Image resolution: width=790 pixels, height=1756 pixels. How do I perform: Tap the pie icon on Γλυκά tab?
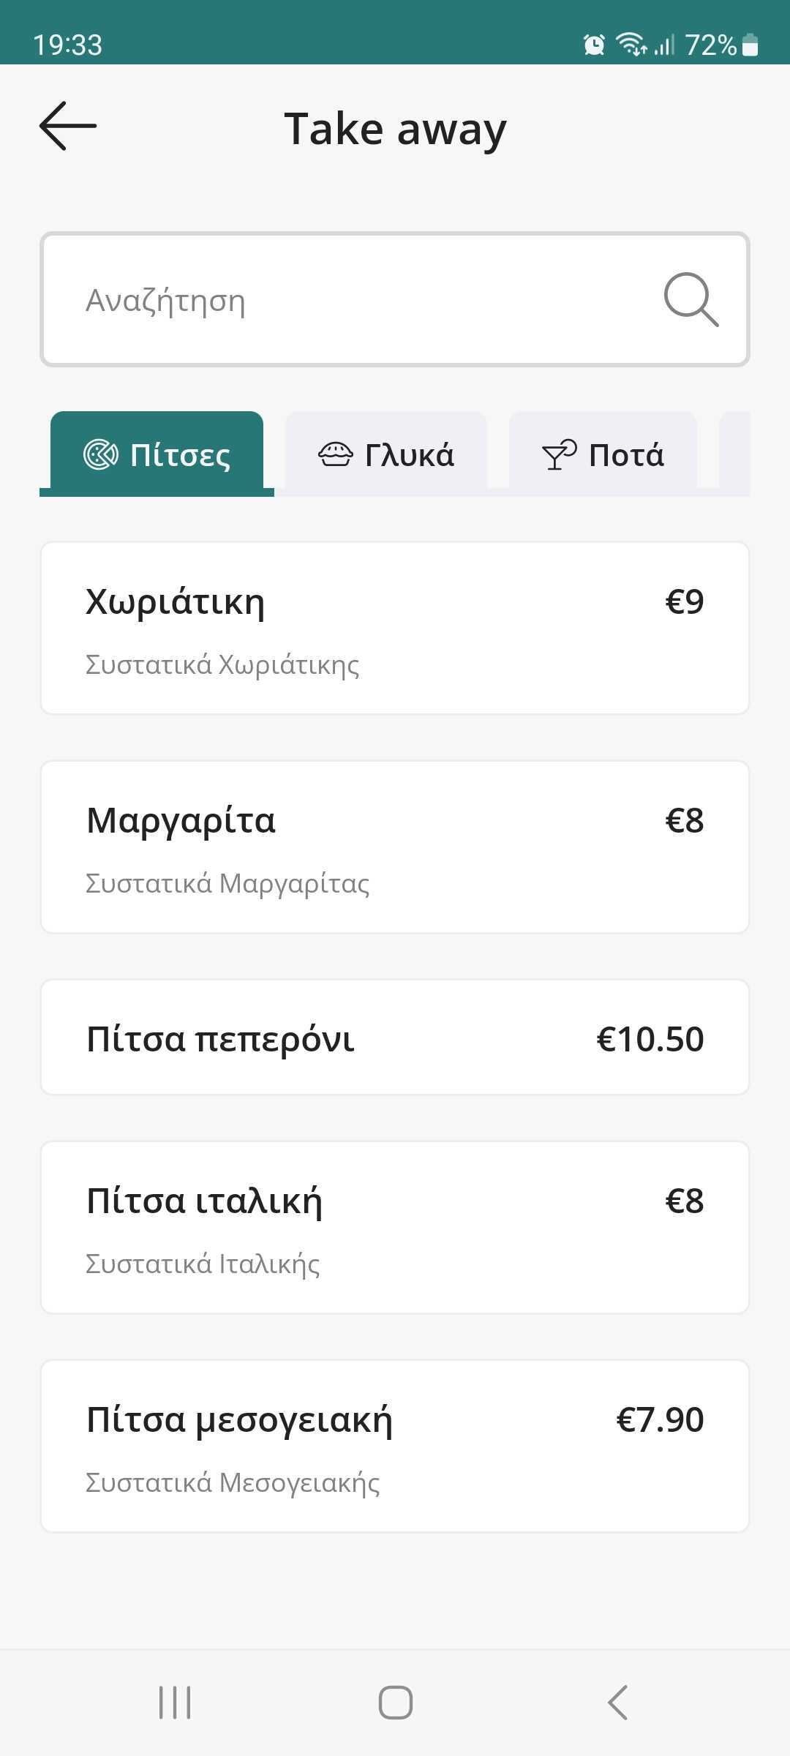click(x=336, y=454)
